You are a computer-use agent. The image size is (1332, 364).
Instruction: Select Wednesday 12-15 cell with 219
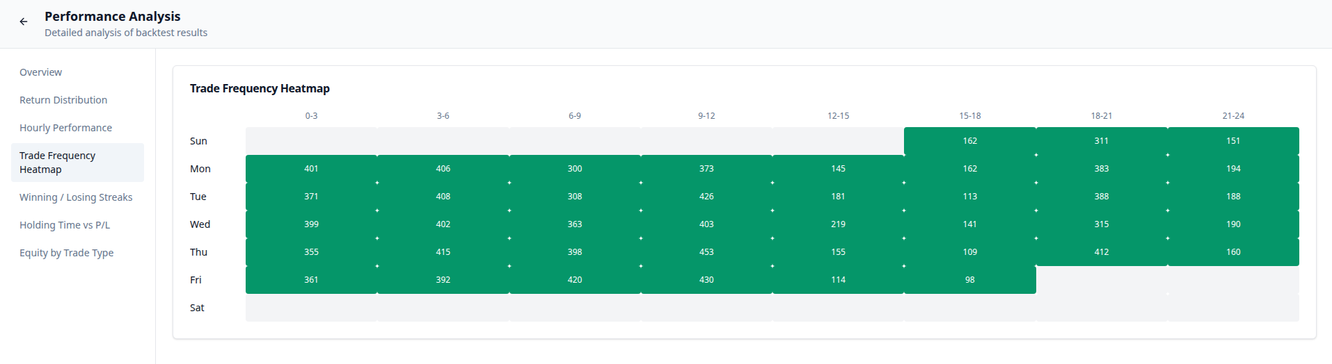(838, 224)
